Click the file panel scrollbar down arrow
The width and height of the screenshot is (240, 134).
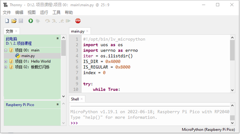coord(64,96)
